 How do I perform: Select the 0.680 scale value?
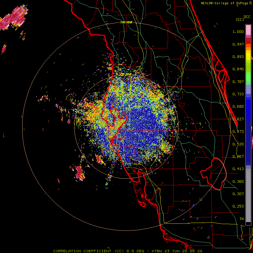coord(238,107)
